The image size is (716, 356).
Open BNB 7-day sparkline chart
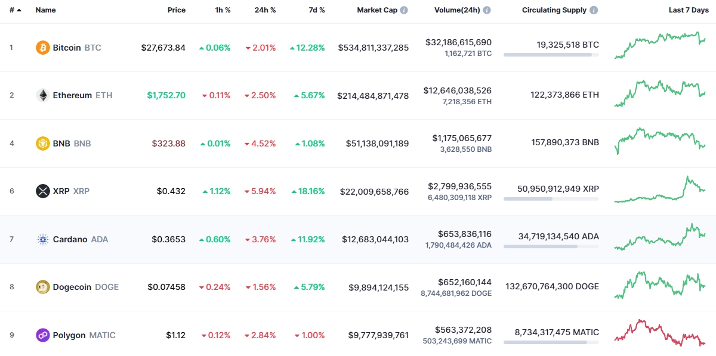660,140
